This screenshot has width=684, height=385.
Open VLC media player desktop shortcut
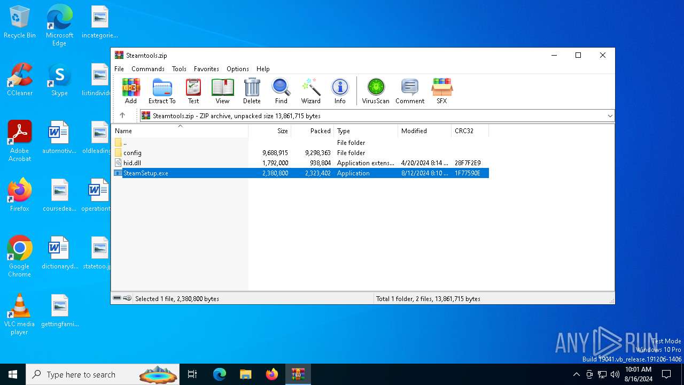pyautogui.click(x=20, y=314)
